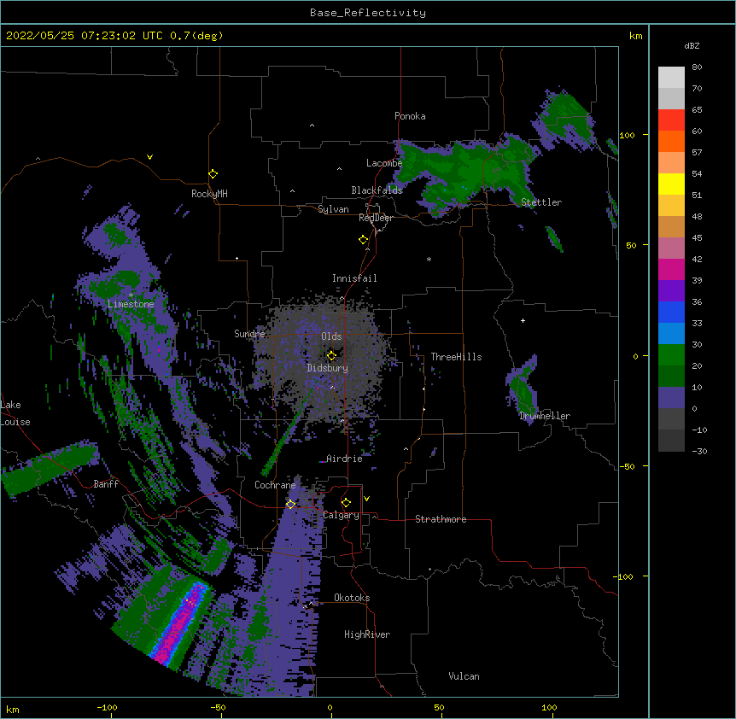Click the yellow diamond marker south of RedDeer
736x719 pixels.
click(364, 240)
